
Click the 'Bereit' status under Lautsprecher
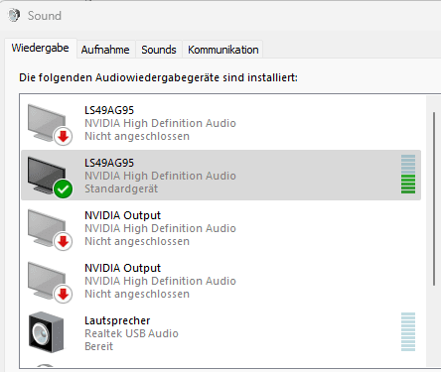pos(98,346)
